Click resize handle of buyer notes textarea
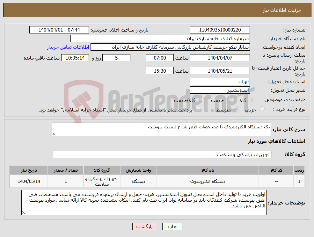The width and height of the screenshot is (314, 237). 23,213
